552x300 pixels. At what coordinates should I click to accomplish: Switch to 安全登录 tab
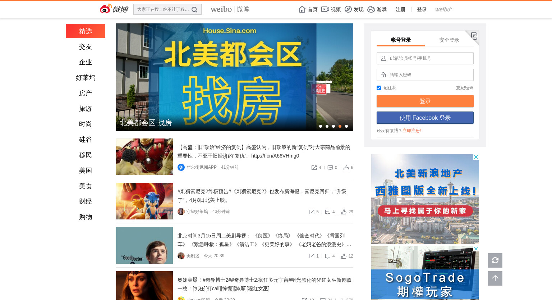(x=449, y=40)
